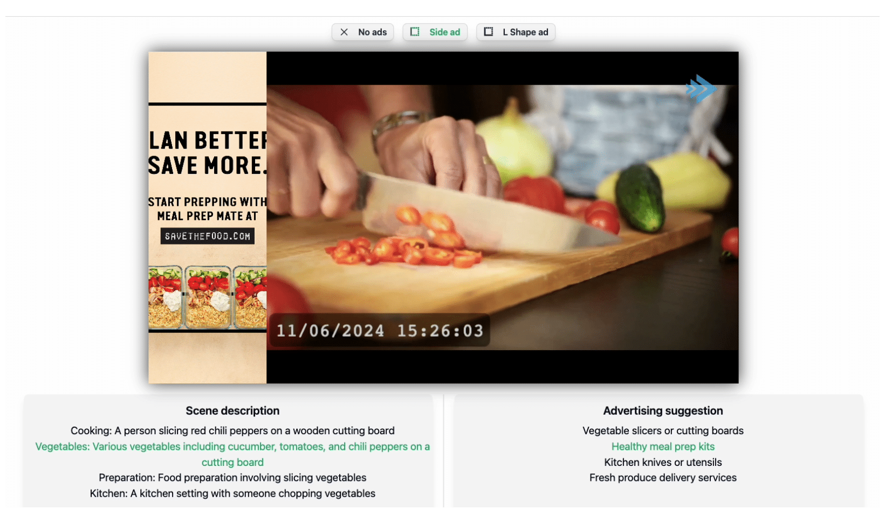Select the Preparation scene description line
This screenshot has height=523, width=885.
point(232,478)
